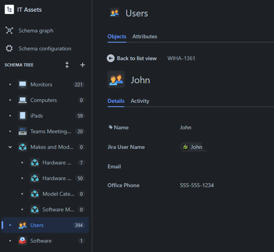Click the iPads tablet icon
Image resolution: width=274 pixels, height=252 pixels.
(23, 116)
